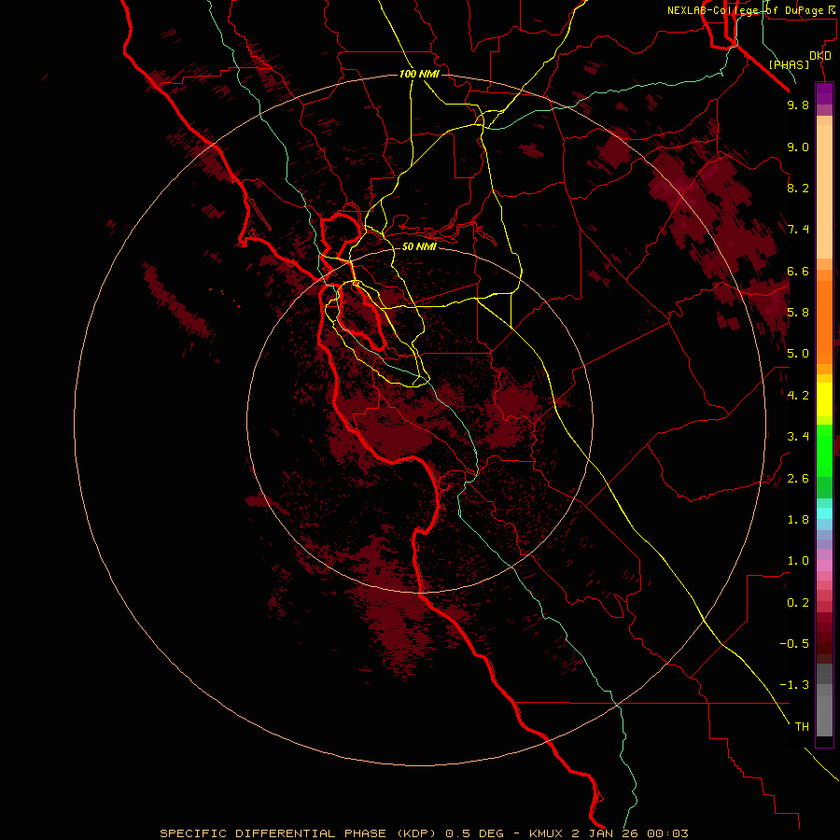840x840 pixels.
Task: Pick the yellow band of the color bar
Action: (824, 399)
